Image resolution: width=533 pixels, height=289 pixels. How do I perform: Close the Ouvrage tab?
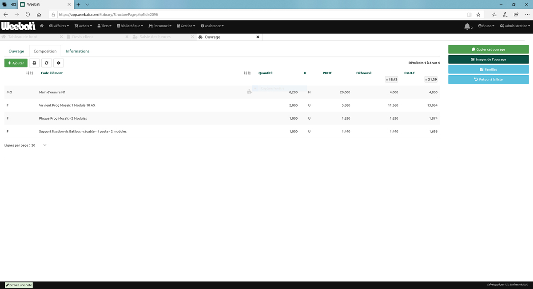click(258, 37)
